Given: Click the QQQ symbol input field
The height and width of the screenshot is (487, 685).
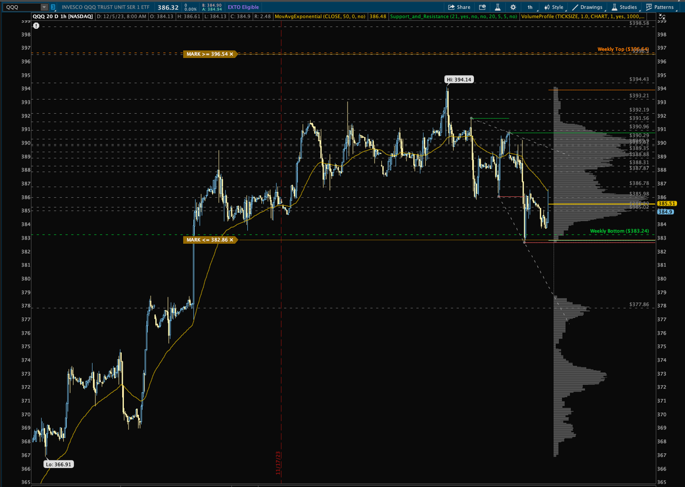Looking at the screenshot, I should [x=22, y=7].
